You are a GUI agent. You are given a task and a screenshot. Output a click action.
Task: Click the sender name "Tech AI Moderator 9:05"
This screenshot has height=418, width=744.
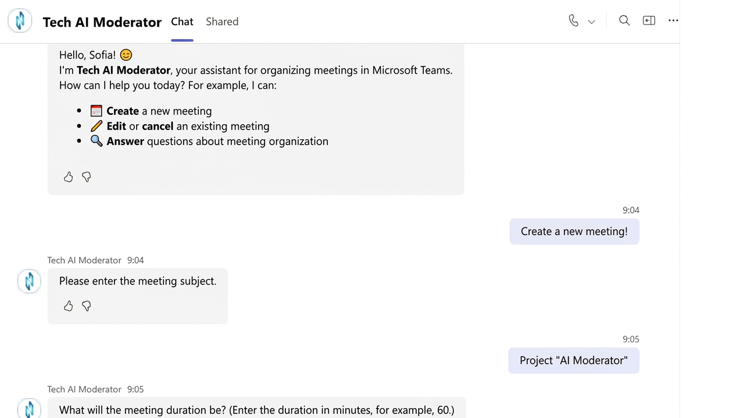tap(96, 389)
